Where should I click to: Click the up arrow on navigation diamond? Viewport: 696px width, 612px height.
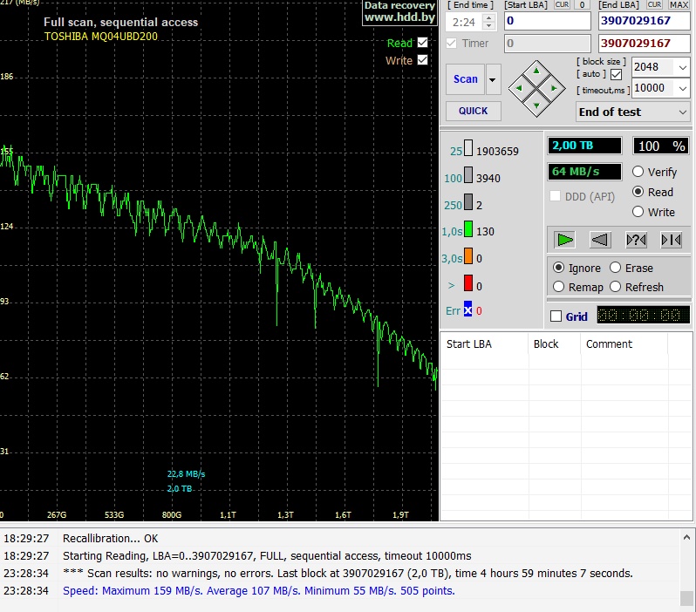(537, 71)
